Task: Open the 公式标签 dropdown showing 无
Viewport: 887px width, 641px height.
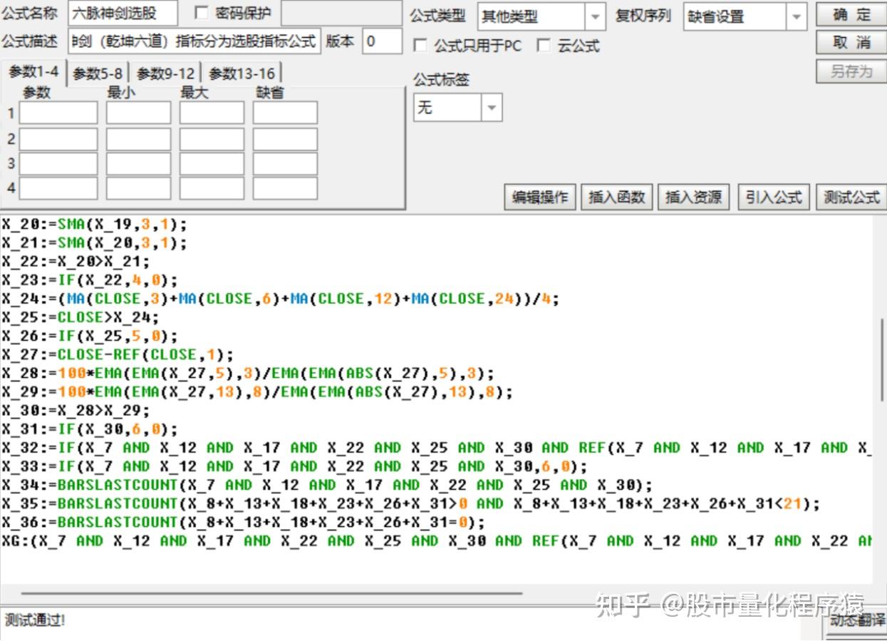Action: tap(457, 108)
